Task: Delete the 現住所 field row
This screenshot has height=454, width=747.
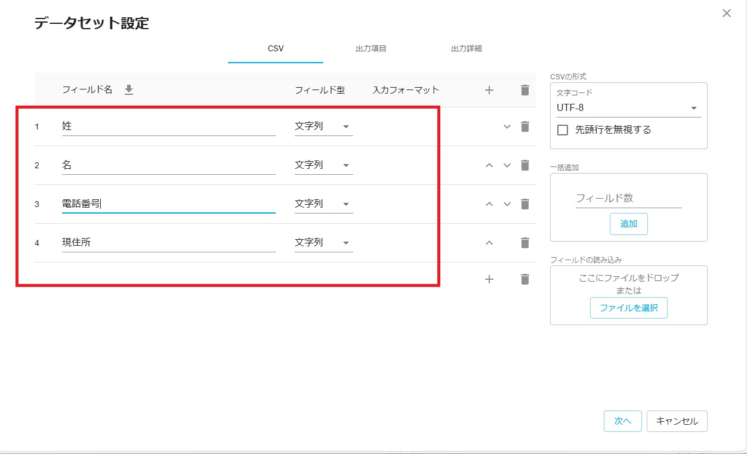Action: coord(525,243)
